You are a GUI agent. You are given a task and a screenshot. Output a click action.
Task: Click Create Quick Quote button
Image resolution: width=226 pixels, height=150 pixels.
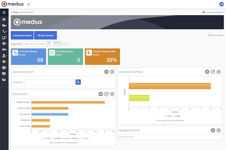tap(22, 35)
